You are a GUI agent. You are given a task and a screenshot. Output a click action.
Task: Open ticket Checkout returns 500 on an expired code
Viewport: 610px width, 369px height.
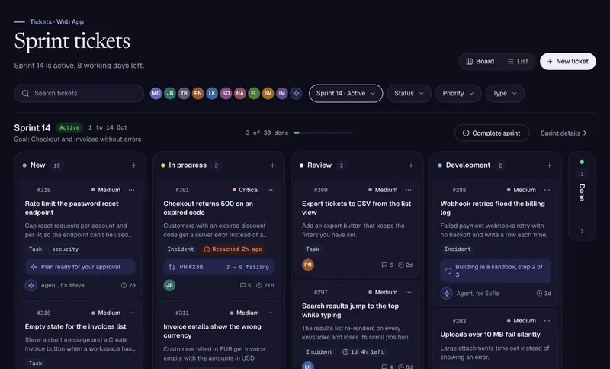tap(208, 208)
